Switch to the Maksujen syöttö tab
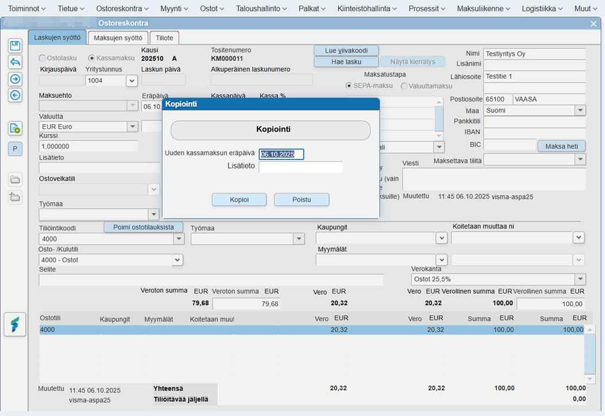 pos(118,38)
